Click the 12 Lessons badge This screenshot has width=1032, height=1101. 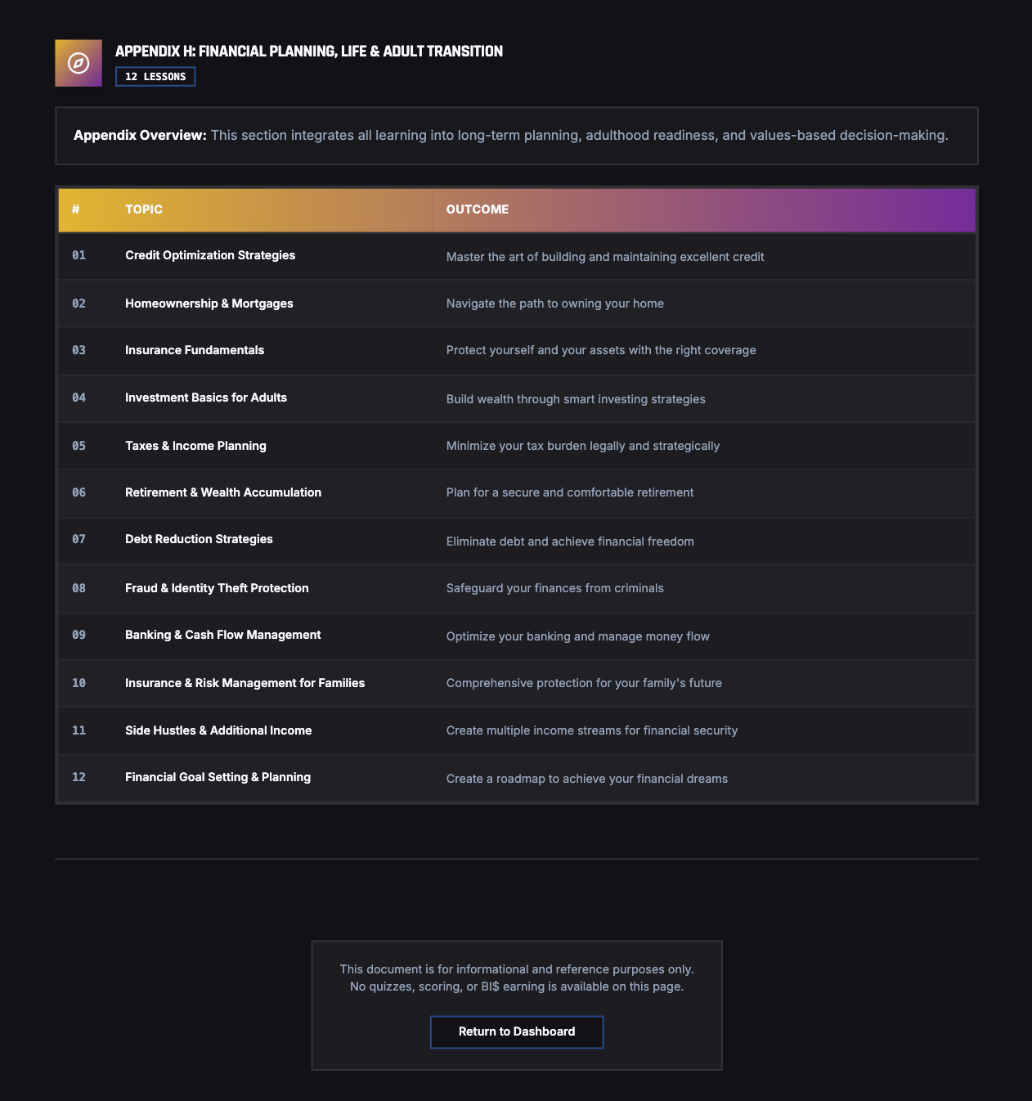click(155, 77)
